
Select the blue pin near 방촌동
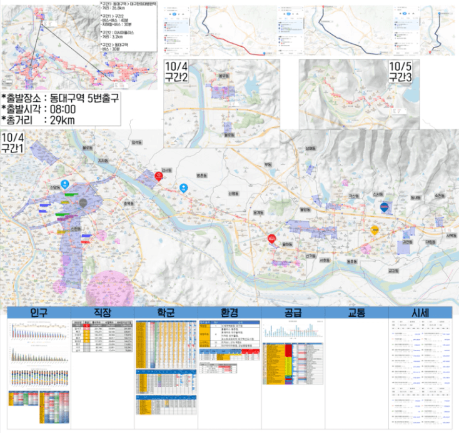click(x=183, y=188)
